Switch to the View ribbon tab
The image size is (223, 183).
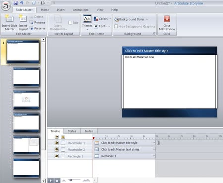[x=100, y=10]
